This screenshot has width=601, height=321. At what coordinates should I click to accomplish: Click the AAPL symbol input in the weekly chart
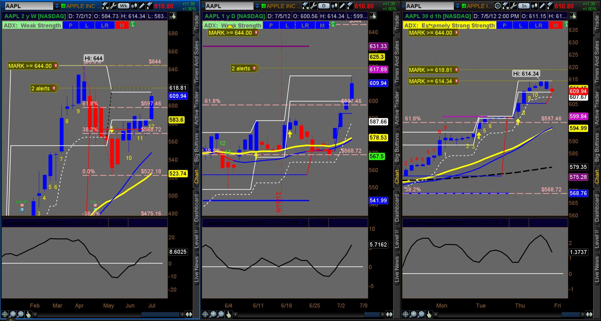(x=29, y=6)
